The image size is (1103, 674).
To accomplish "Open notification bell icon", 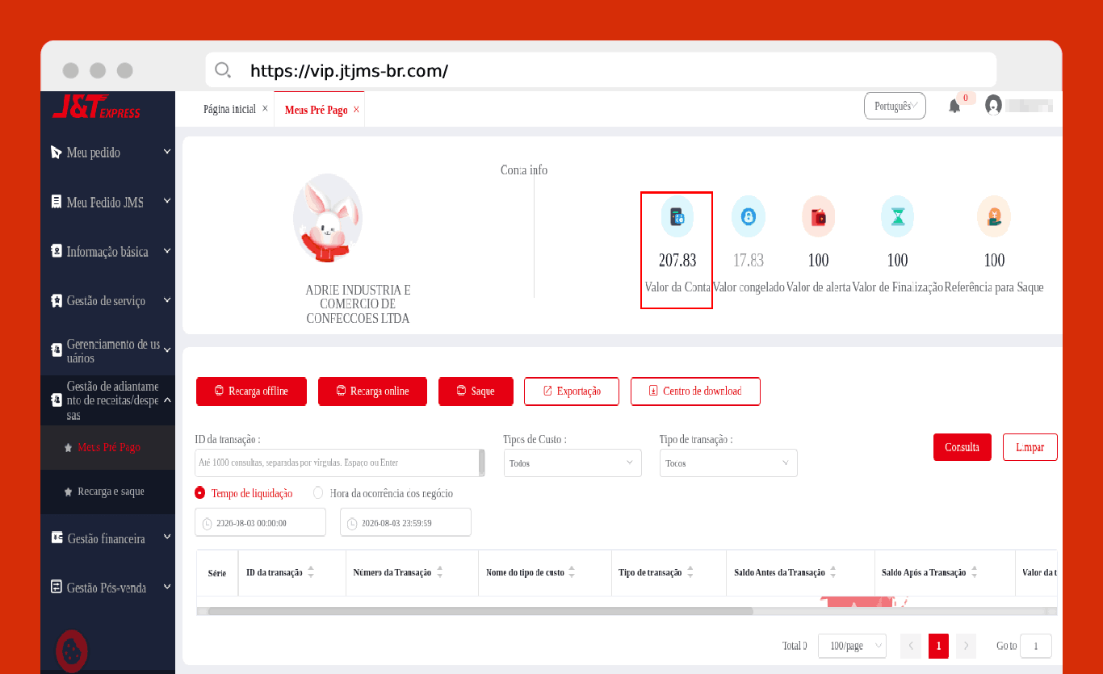I will click(x=954, y=106).
